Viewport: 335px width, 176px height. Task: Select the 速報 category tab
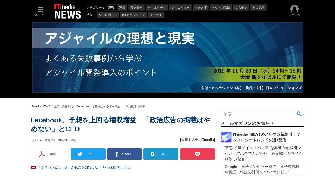[x=111, y=8]
